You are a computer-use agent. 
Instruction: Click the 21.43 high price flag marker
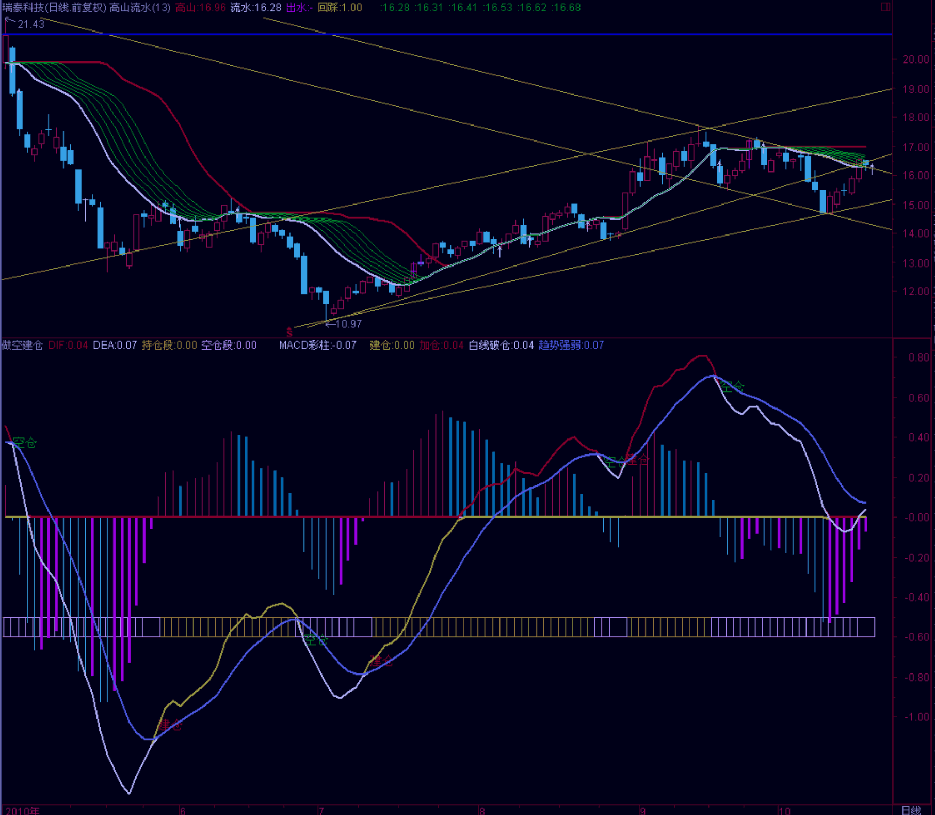[x=25, y=24]
